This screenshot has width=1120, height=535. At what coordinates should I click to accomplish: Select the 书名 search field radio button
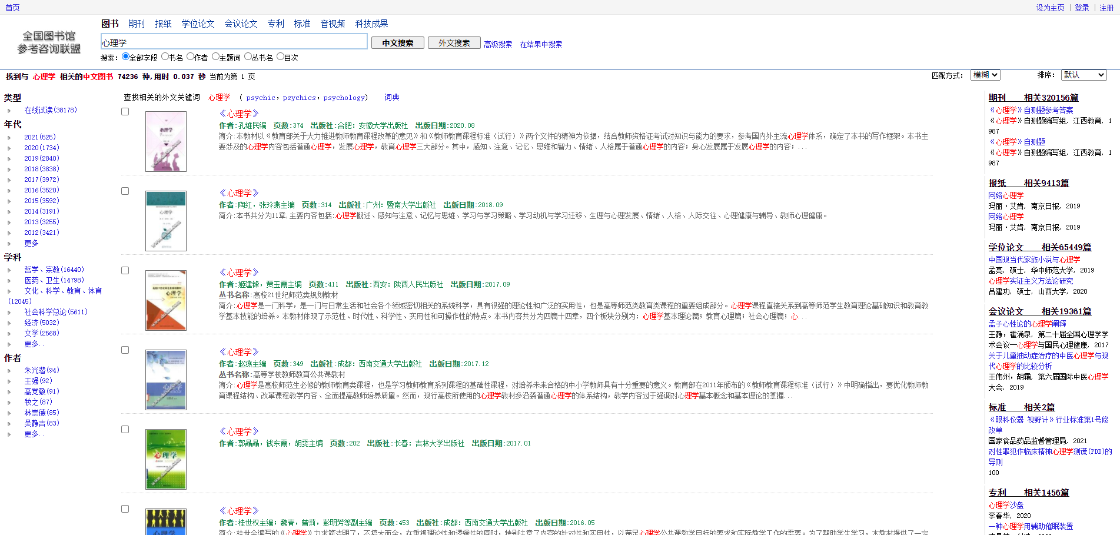point(167,57)
